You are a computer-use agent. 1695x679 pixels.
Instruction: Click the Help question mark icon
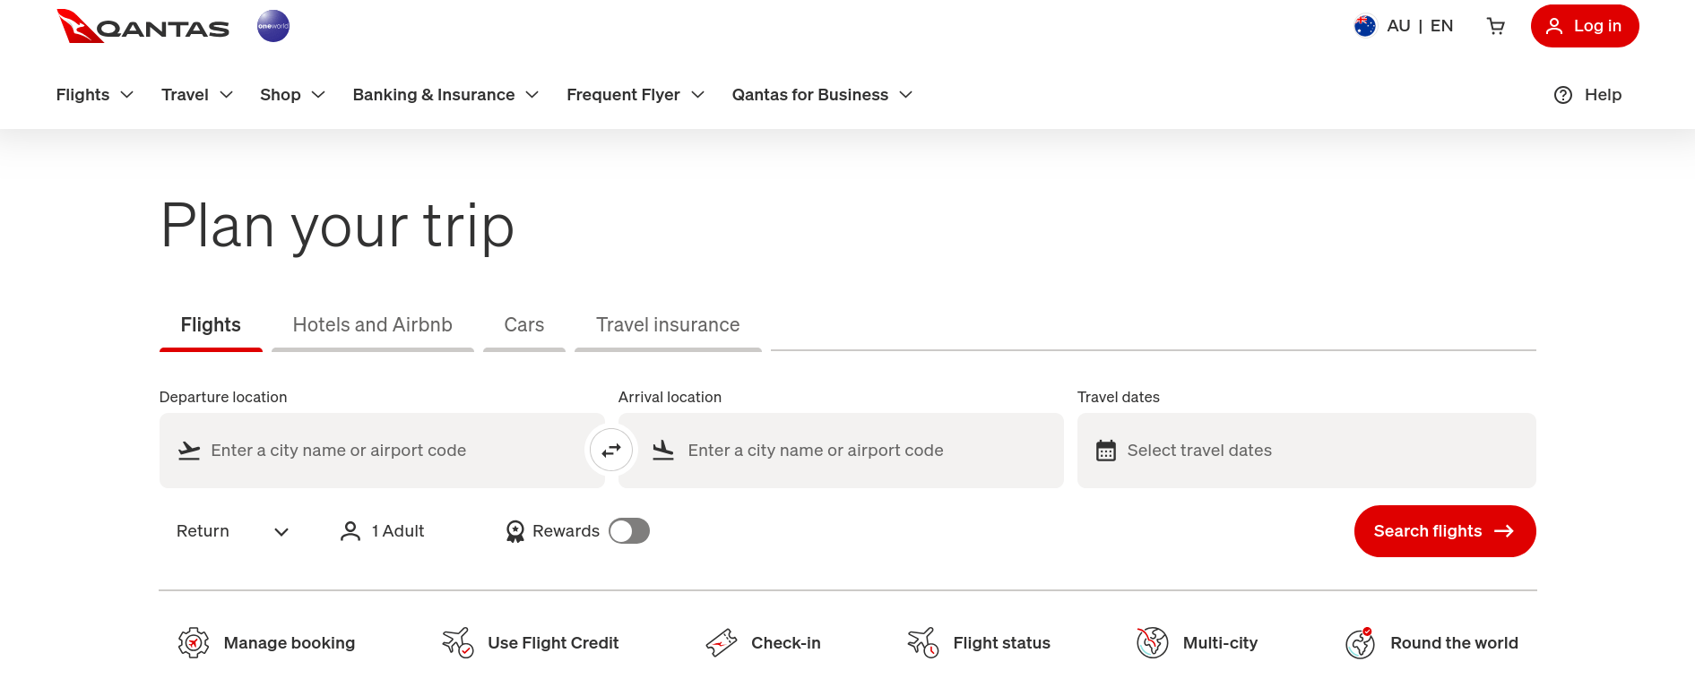pos(1563,95)
